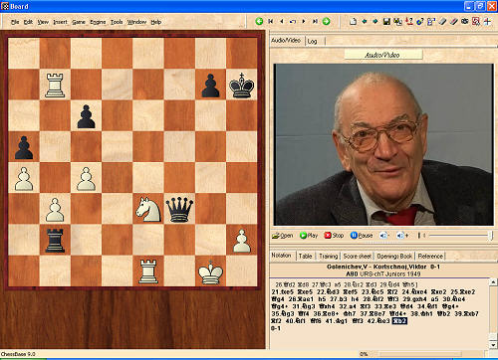Screen dimensions: 498x360
Task: Click the dark engine icon in the toolbar
Action: 465,21
